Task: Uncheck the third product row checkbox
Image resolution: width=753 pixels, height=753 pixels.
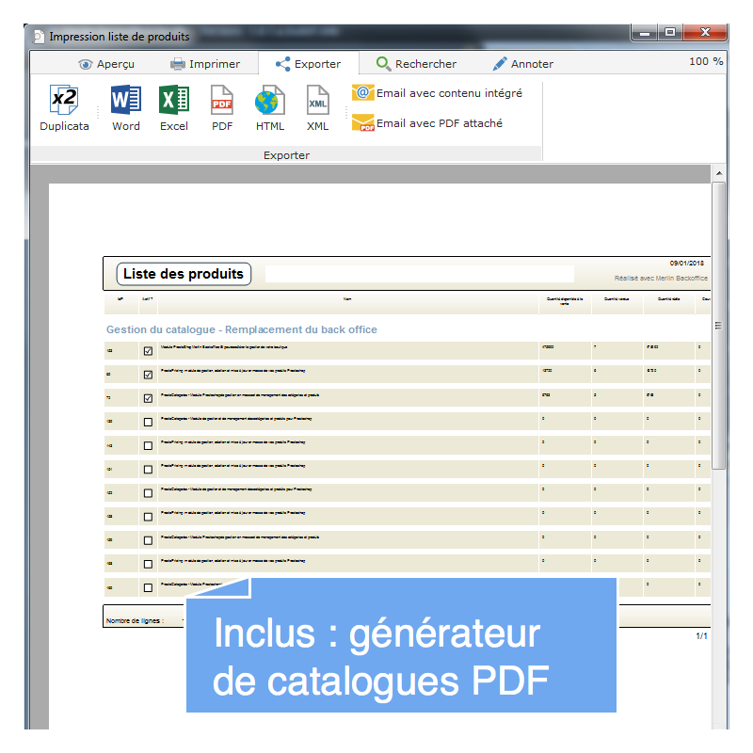Action: 148,398
